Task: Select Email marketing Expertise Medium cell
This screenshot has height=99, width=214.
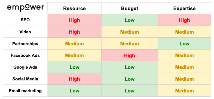Action: [x=185, y=91]
